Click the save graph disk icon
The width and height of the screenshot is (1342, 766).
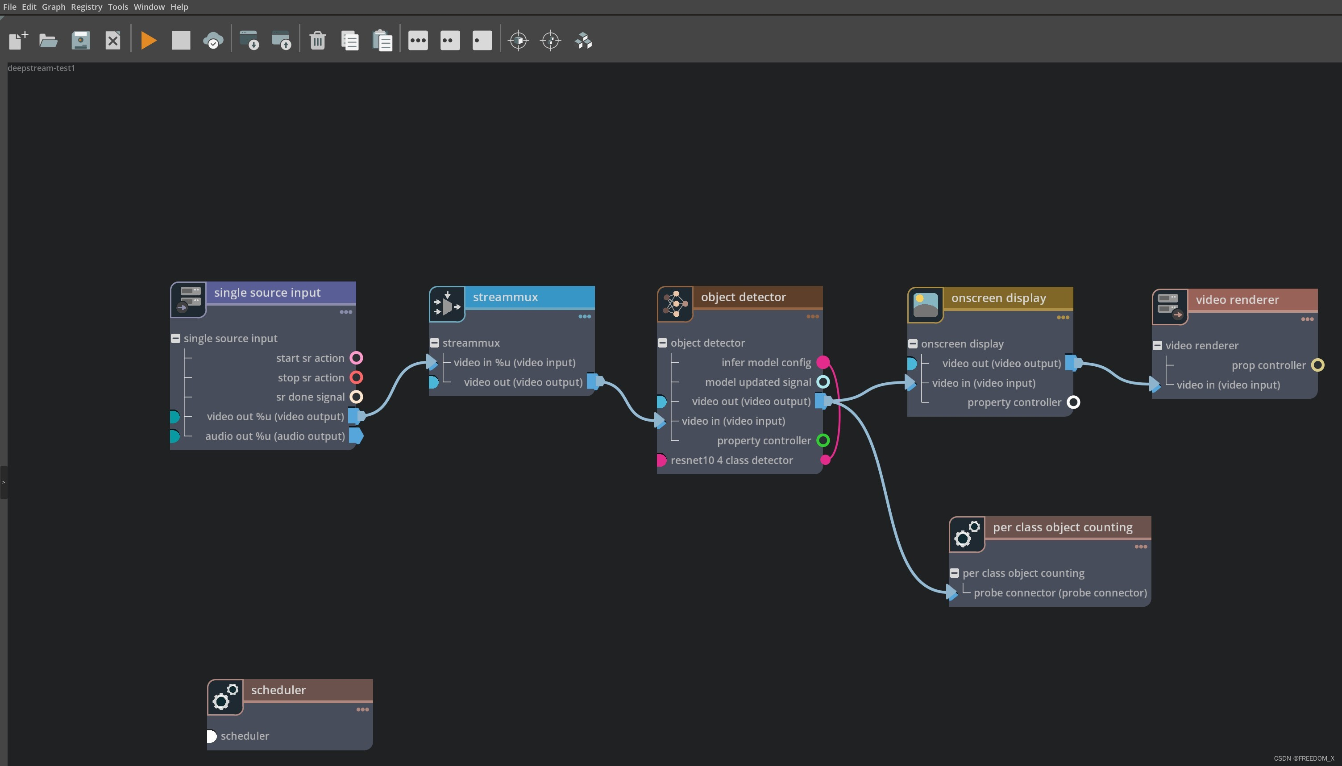[x=80, y=41]
